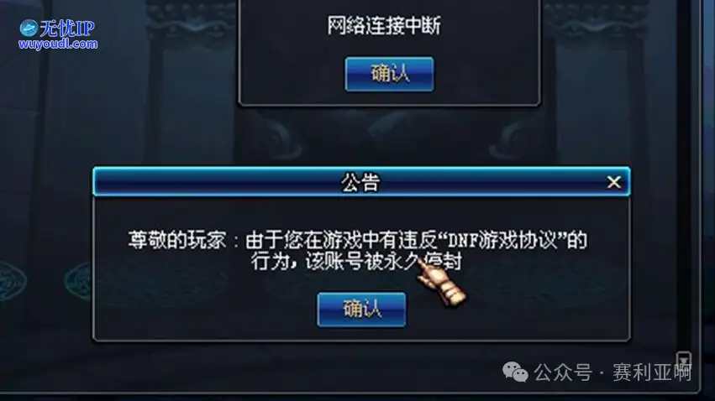Click the faint emblem beside announcement's left border

pos(78,280)
